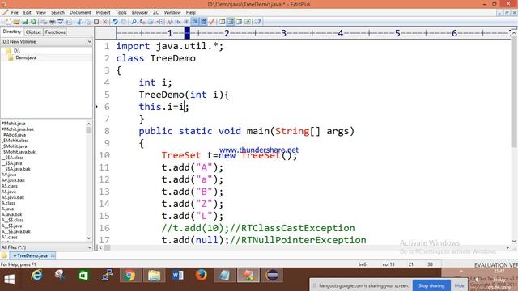Click the Print toolbar icon
518x291 pixels.
[x=52, y=22]
